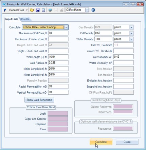The width and height of the screenshot is (146, 150).
Task: Click the floppy disk save icon
Action: 38,10
